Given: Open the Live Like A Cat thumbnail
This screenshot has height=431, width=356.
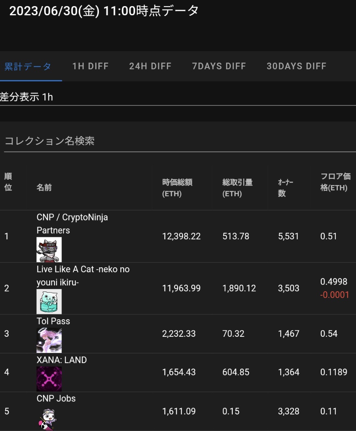Looking at the screenshot, I should [x=49, y=301].
